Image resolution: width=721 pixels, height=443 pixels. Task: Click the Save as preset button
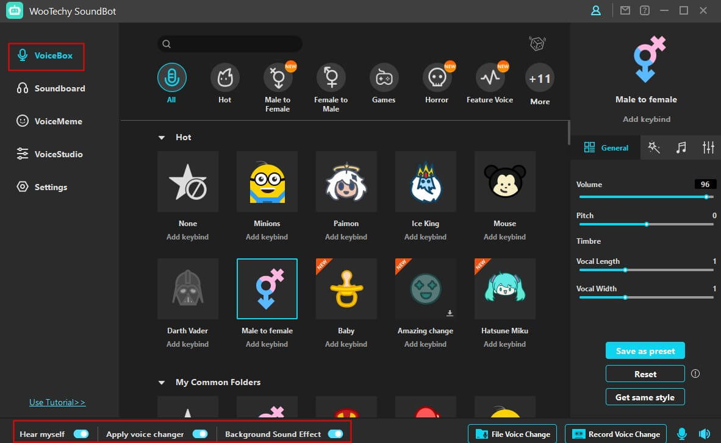tap(645, 351)
